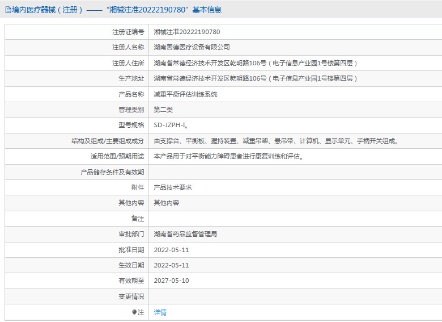Click the composition text starting 由支撑台、平衡板

[x=277, y=141]
